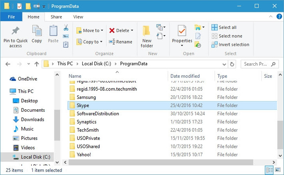Viewport: 284px width, 175px height.
Task: Click the Rename button in Organize
Action: 120,42
